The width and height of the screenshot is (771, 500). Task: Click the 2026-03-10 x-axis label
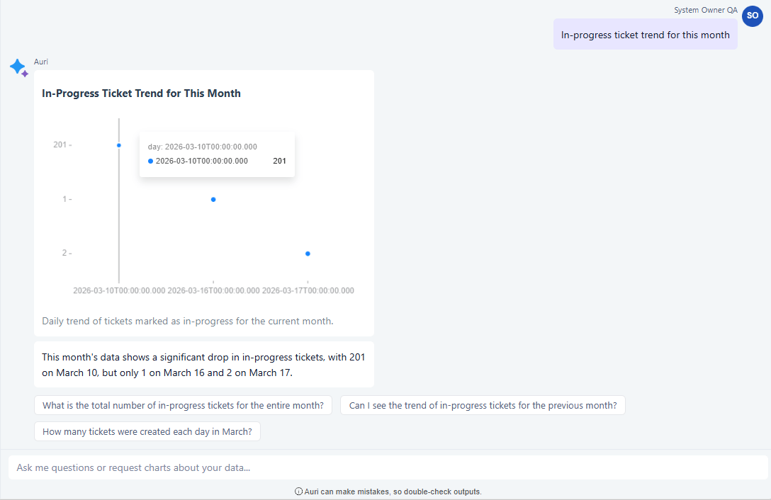119,290
